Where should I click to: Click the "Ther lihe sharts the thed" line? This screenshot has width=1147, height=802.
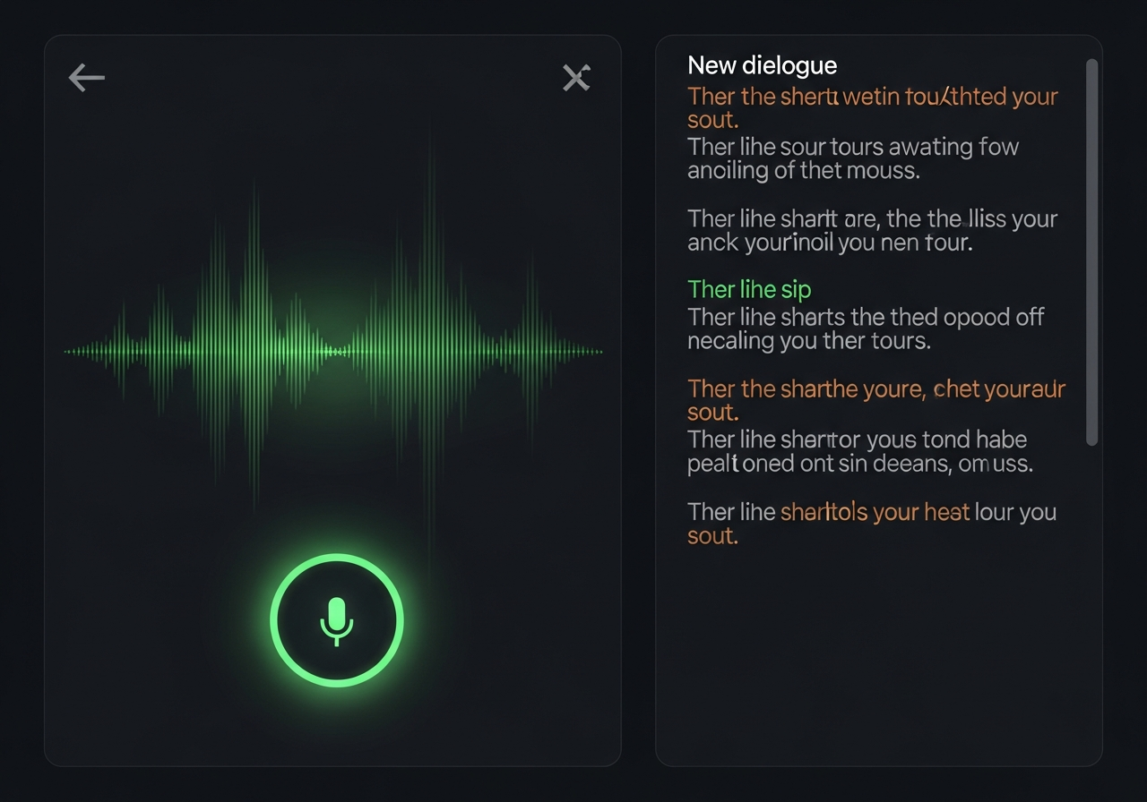pyautogui.click(x=865, y=317)
